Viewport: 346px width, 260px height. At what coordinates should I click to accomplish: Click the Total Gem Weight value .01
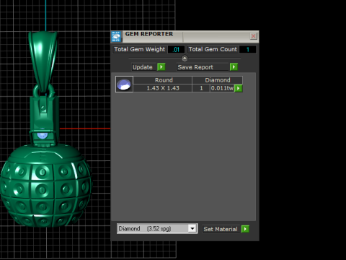pyautogui.click(x=176, y=50)
